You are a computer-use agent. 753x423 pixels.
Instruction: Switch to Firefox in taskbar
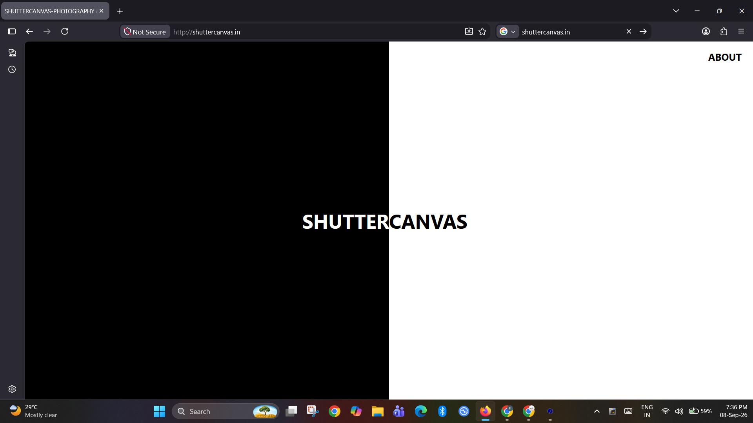coord(485,411)
